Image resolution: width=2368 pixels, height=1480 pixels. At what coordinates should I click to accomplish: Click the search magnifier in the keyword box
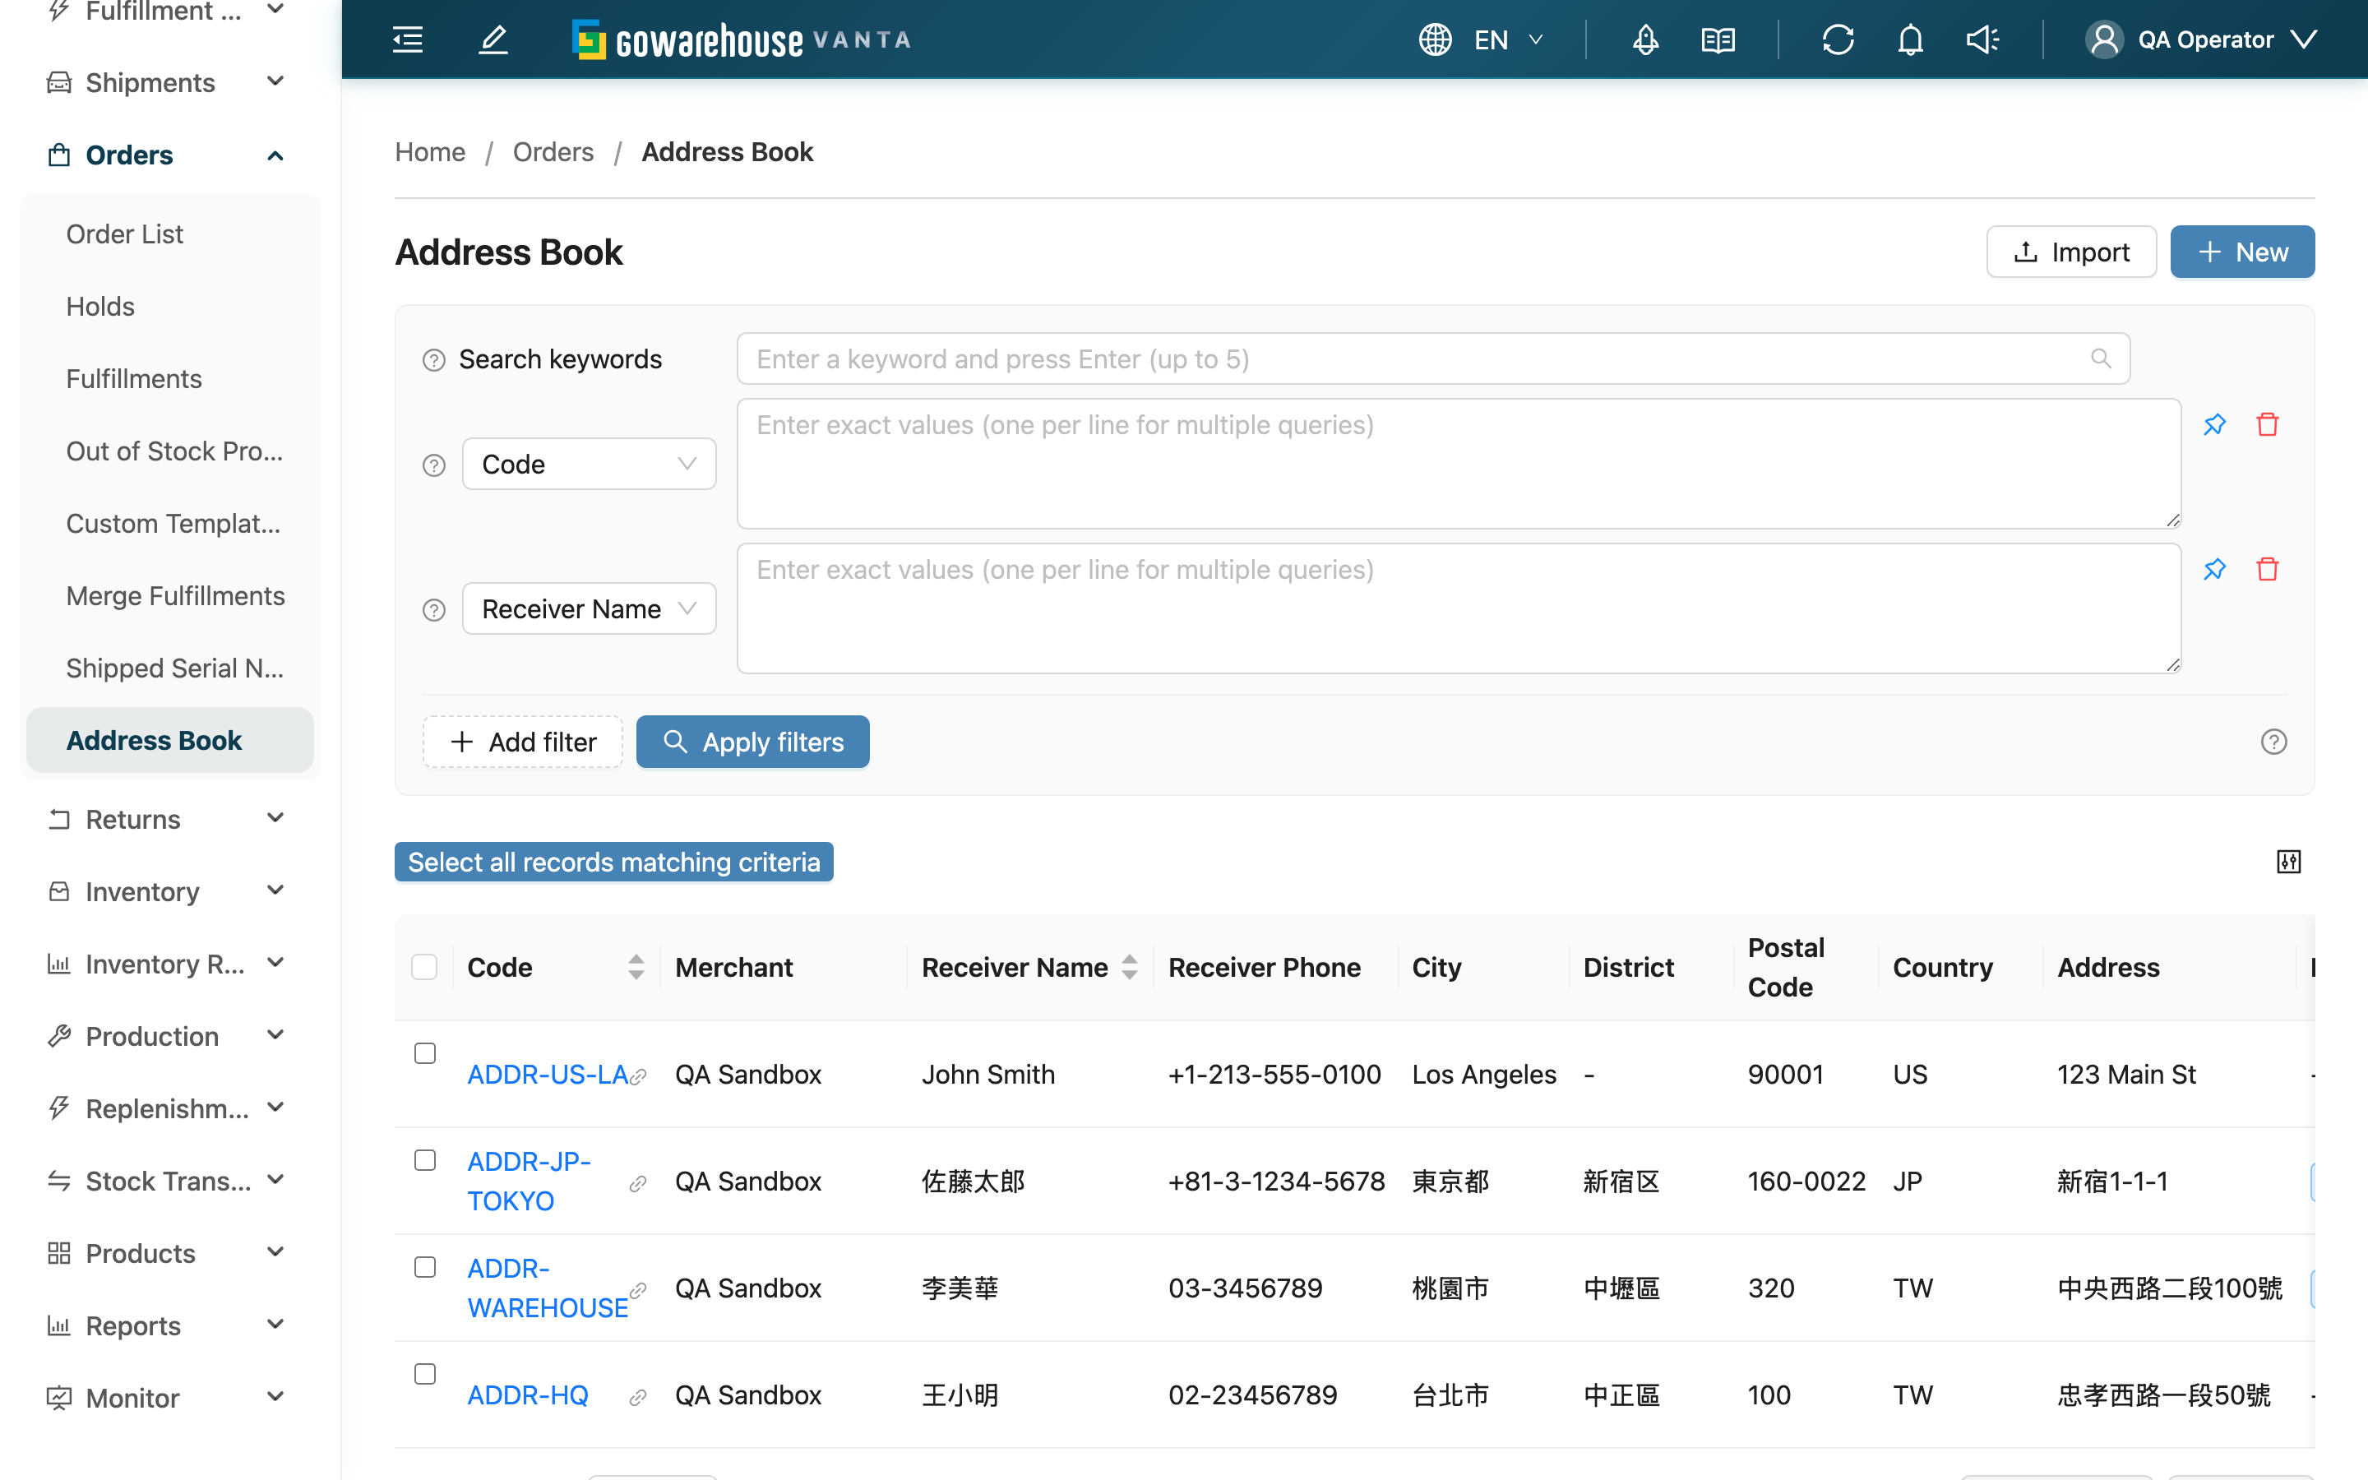point(2100,358)
